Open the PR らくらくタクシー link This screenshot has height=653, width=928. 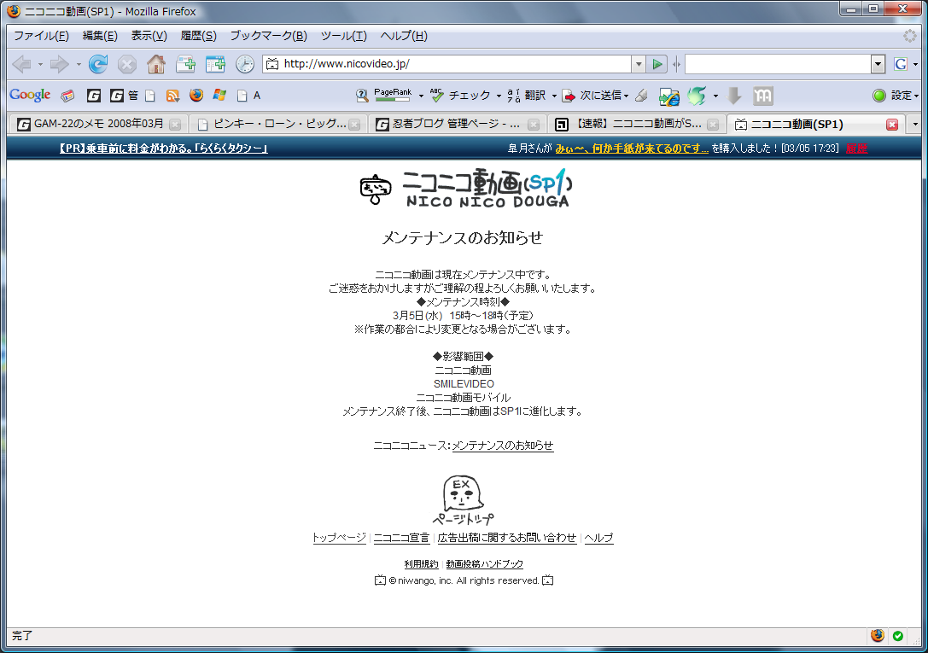tap(163, 149)
